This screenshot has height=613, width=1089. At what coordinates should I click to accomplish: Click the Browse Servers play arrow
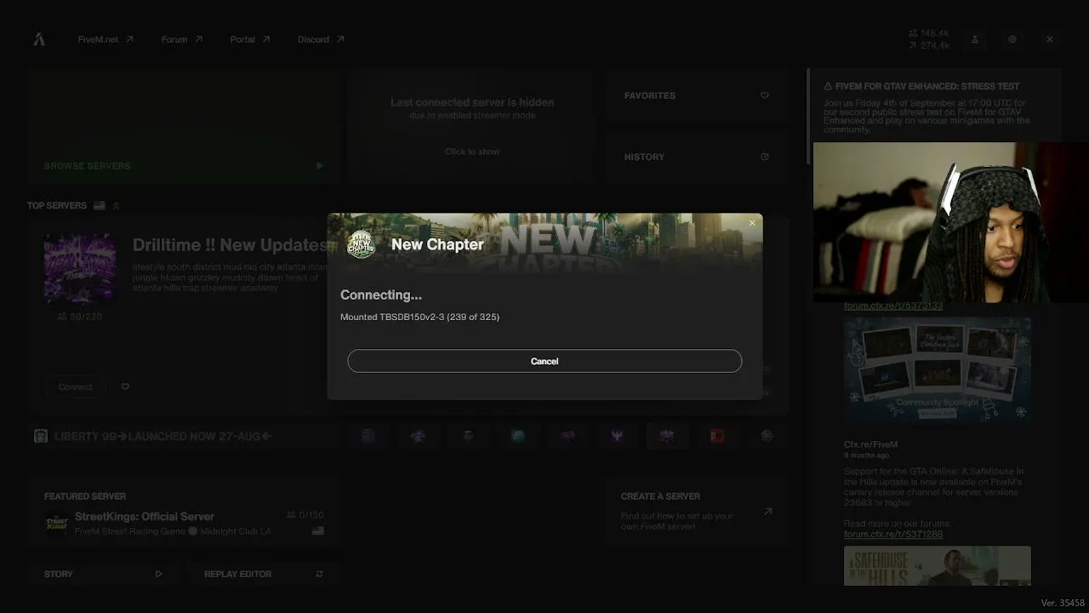click(x=320, y=166)
